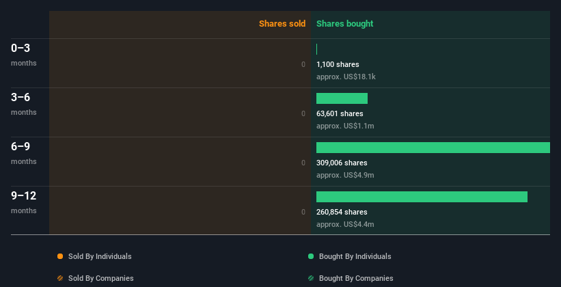Click the shares sold 0 in 9–12 months row

303,212
